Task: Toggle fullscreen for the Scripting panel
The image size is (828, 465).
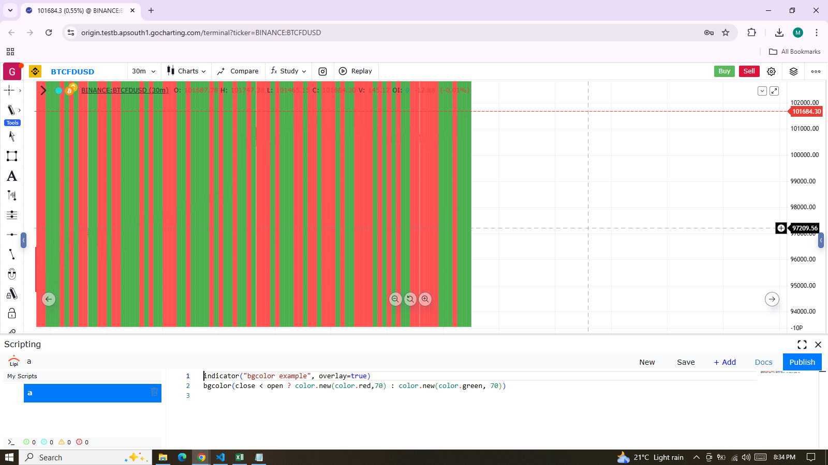Action: [802, 345]
